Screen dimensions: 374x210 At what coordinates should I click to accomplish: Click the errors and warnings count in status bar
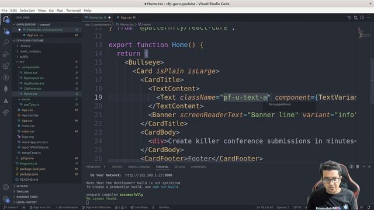coord(121,208)
